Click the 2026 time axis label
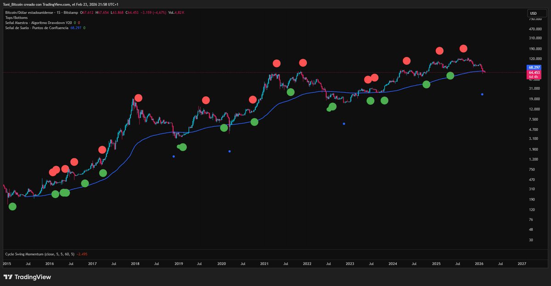 [478, 264]
